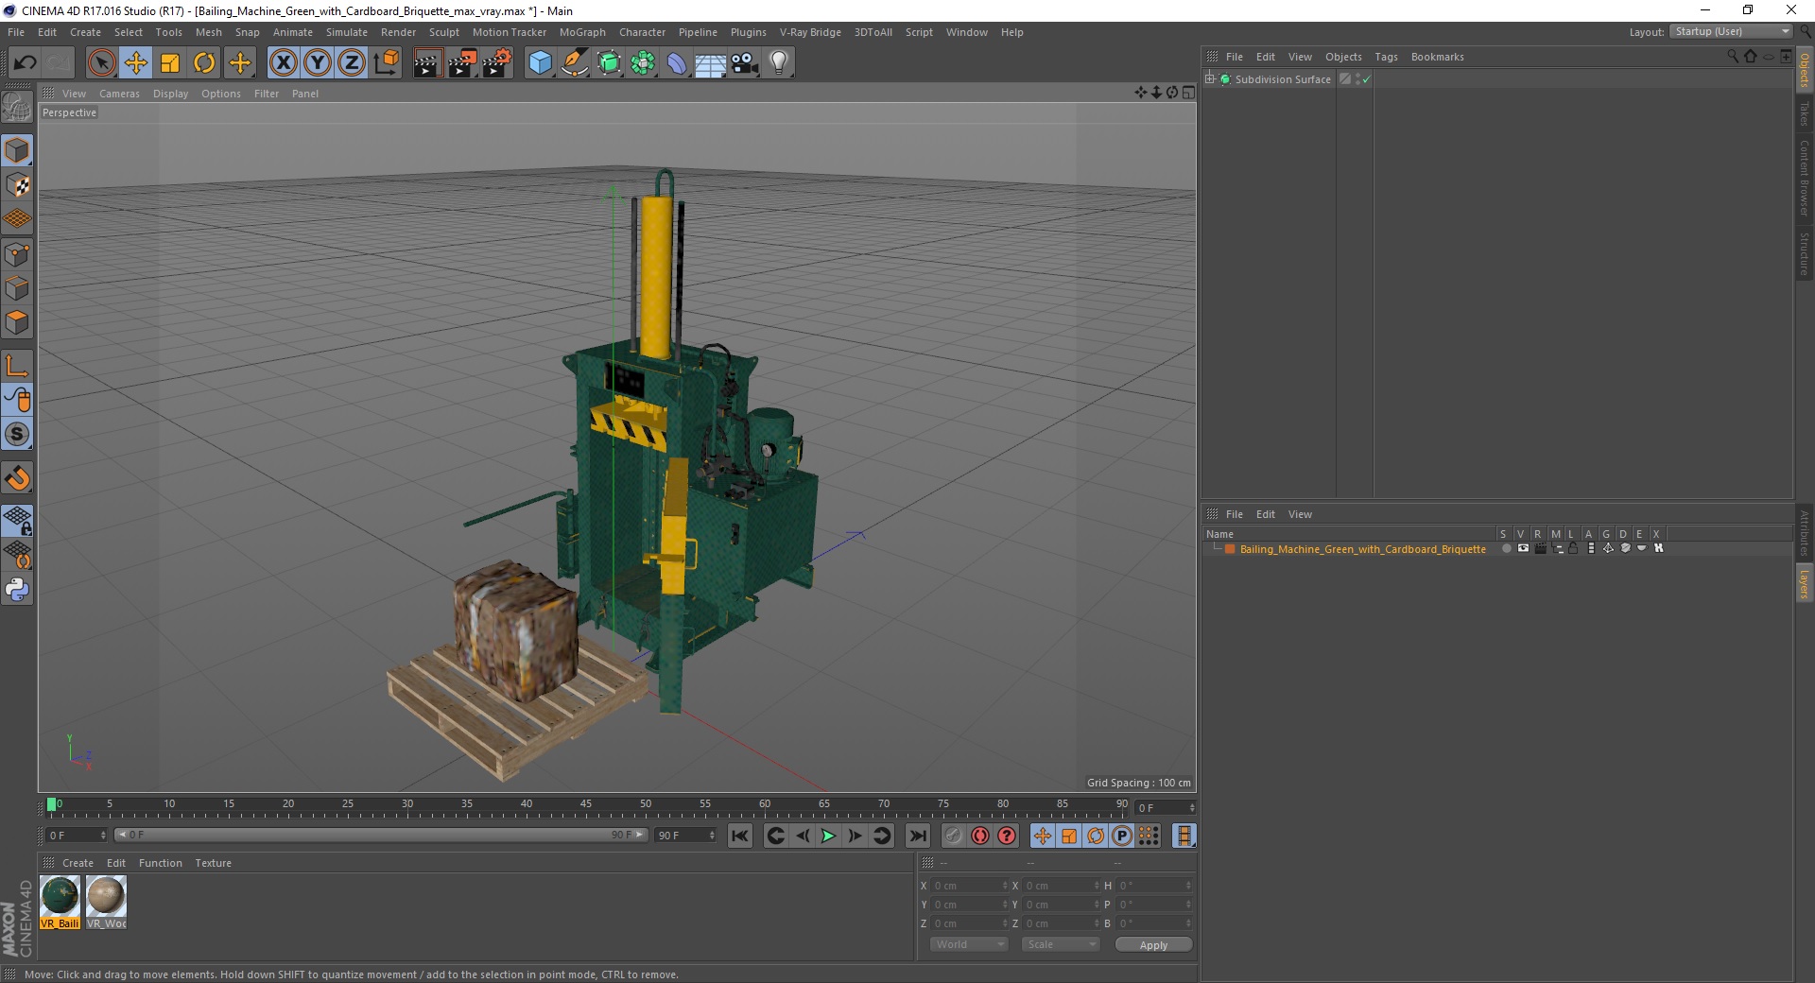Click the Coordinate System icon

(386, 63)
